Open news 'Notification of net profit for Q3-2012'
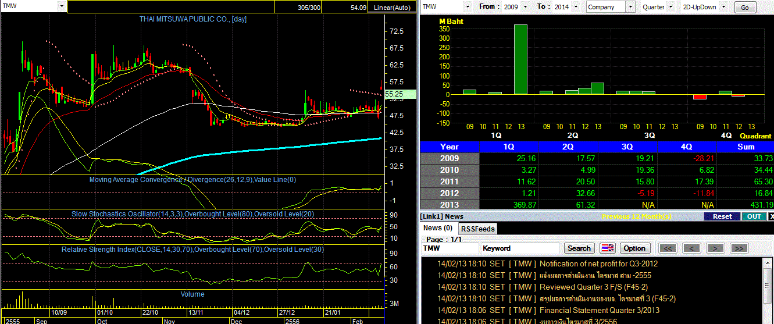The height and width of the screenshot is (324, 774). point(598,264)
